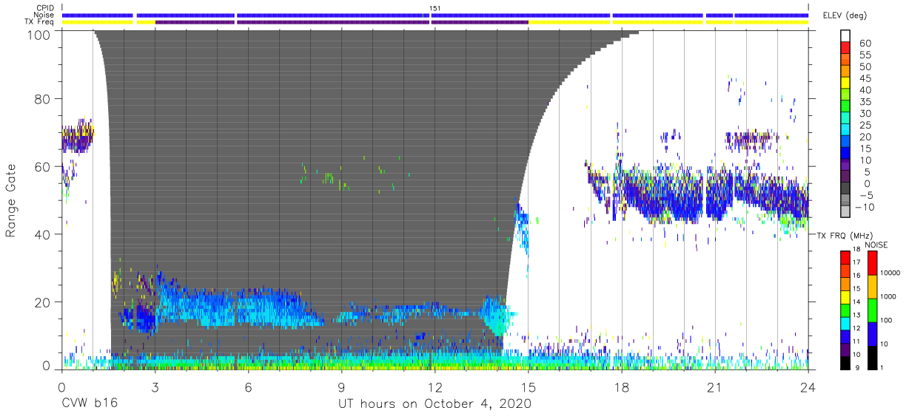Viewport: 909px width, 419px height.
Task: Click Range Gate axis tick '40'
Action: pyautogui.click(x=42, y=234)
